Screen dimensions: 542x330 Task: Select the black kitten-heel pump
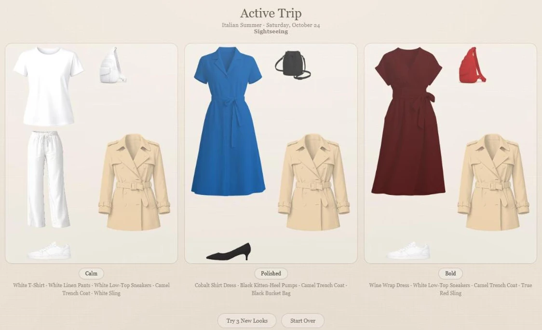pos(229,251)
